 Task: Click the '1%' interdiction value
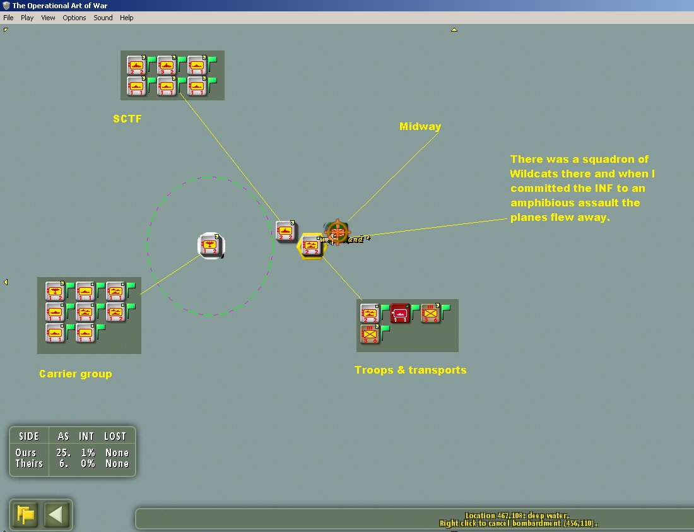tap(88, 452)
